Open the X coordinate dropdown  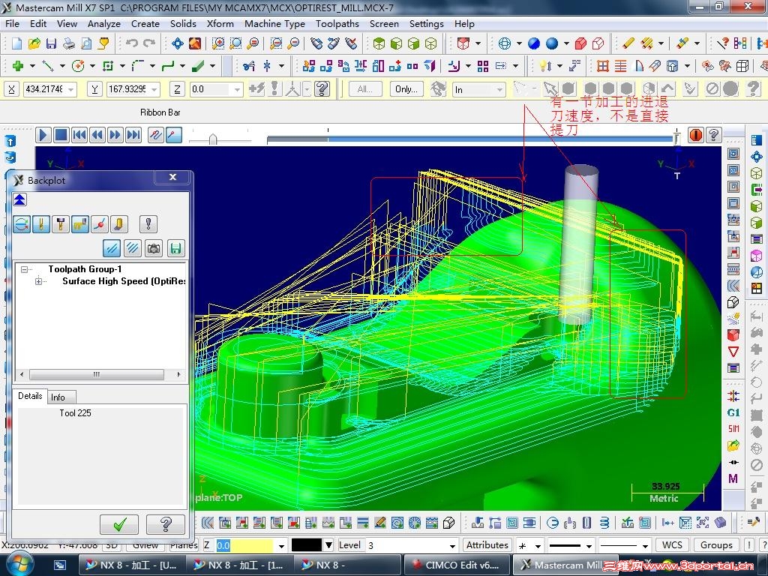(71, 89)
